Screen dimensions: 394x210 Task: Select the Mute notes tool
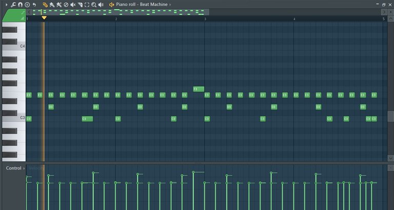coord(73,5)
